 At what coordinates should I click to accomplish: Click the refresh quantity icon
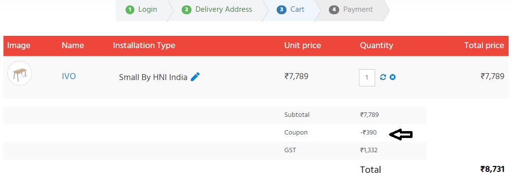383,77
